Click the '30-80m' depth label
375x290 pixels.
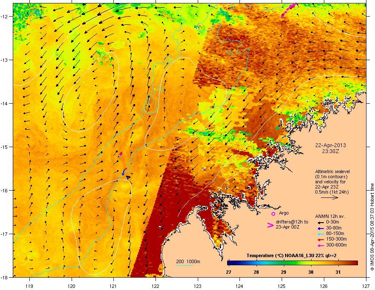coord(334,228)
